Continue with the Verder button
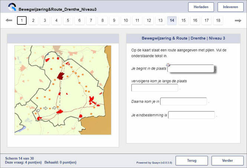 click(227, 161)
